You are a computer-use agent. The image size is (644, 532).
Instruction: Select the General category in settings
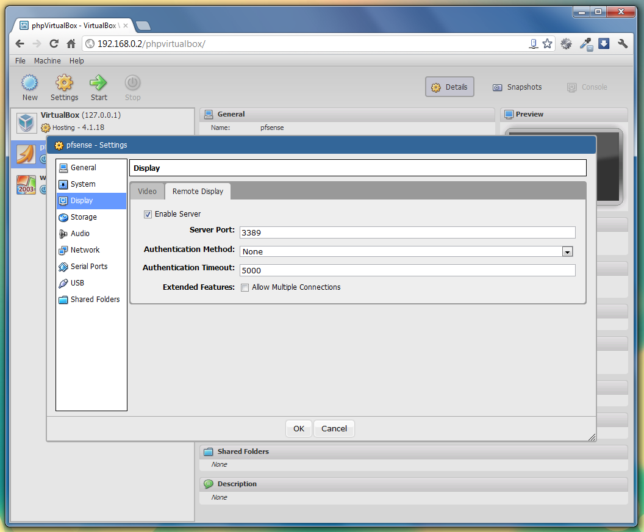tap(91, 168)
